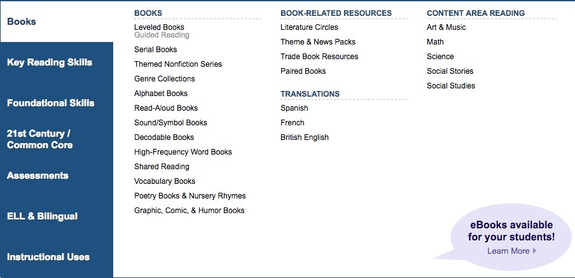Select British English translations
575x278 pixels.
[x=305, y=137]
